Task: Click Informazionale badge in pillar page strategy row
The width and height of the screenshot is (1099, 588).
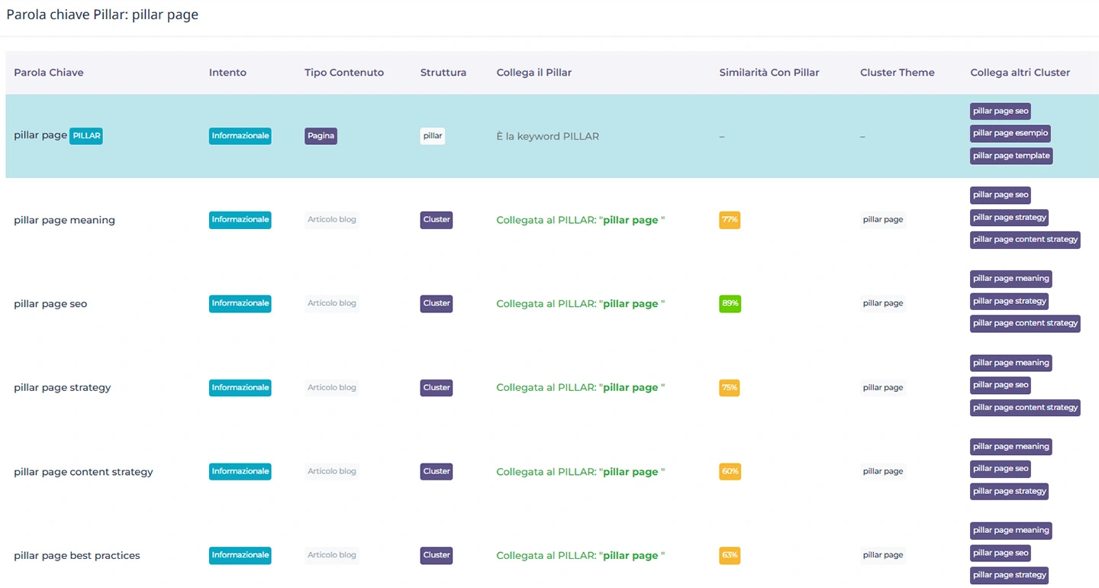Action: point(240,388)
